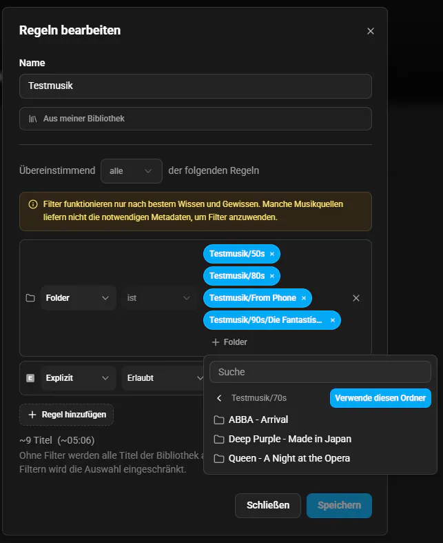
Task: Remove the Testmusik/From Phone chip
Action: pyautogui.click(x=304, y=298)
